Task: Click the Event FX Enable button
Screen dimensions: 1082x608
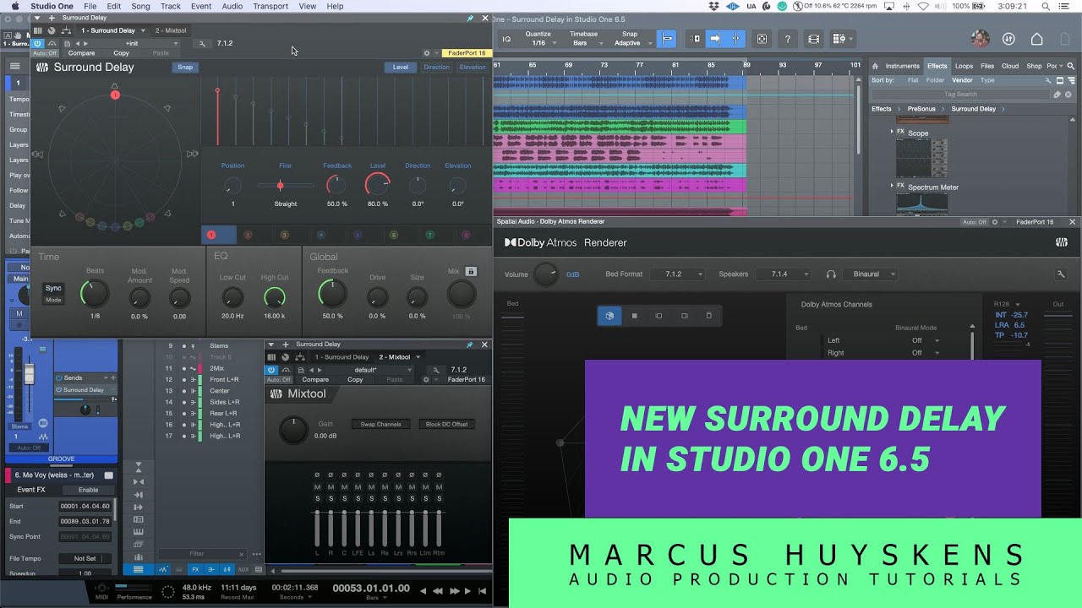Action: tap(88, 490)
